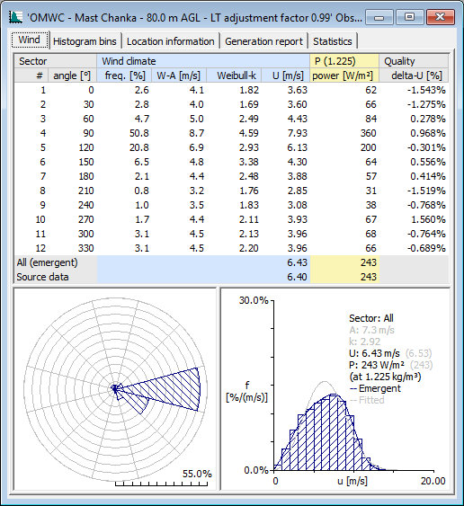The width and height of the screenshot is (464, 506).
Task: Click the 30.0% y-axis label
Action: point(254,300)
